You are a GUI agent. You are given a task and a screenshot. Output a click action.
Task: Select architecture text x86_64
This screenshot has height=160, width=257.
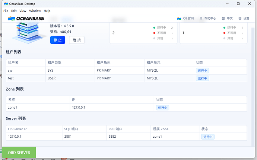pos(66,32)
